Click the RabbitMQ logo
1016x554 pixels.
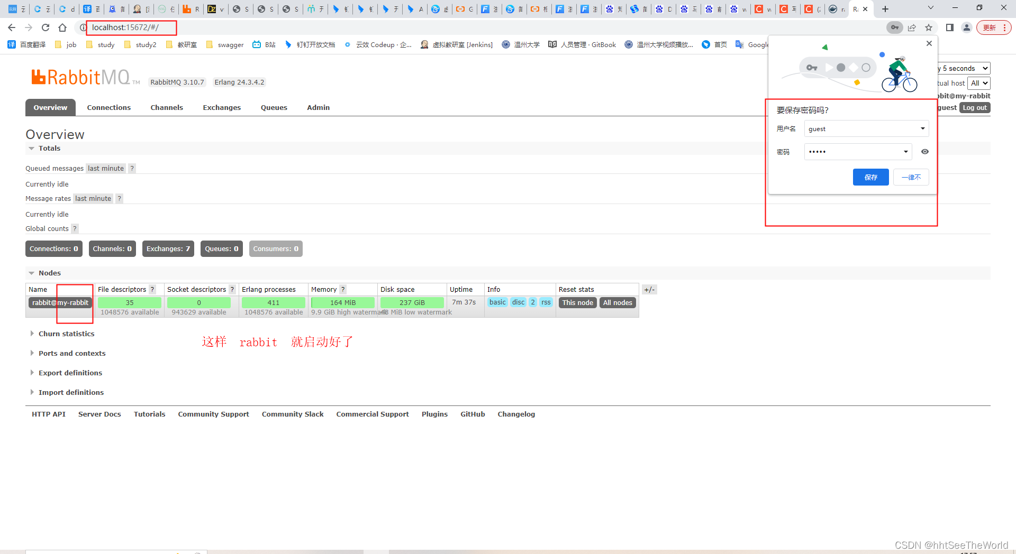85,78
